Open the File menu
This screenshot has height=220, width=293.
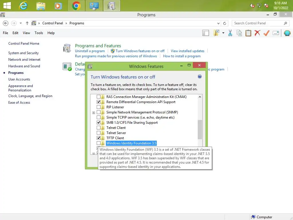click(x=5, y=33)
